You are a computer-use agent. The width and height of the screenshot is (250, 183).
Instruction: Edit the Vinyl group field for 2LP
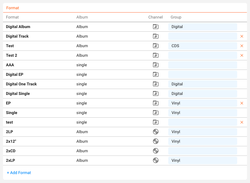click(203, 132)
